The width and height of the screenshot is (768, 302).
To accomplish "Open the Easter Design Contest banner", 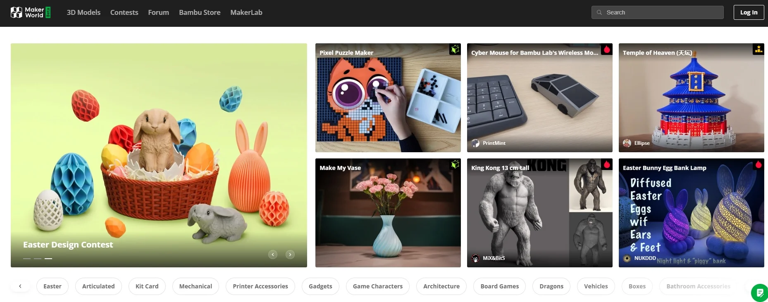I will point(159,155).
